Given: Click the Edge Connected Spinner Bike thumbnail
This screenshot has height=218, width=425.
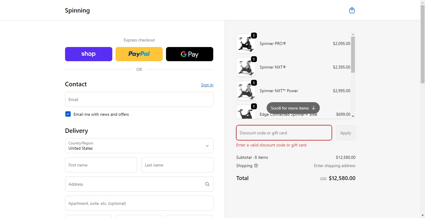Looking at the screenshot, I should click(x=246, y=112).
